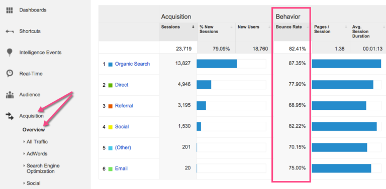Click the 79.09% new sessions total
The image size is (386, 189).
click(x=221, y=49)
